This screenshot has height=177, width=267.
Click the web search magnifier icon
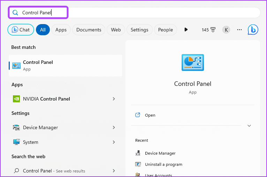(x=16, y=171)
